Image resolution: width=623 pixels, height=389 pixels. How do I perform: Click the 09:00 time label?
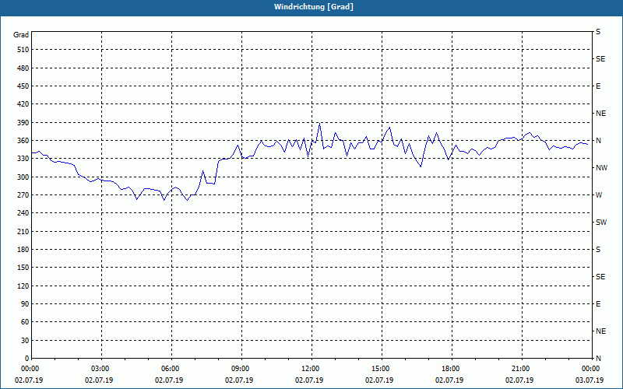[x=239, y=369]
